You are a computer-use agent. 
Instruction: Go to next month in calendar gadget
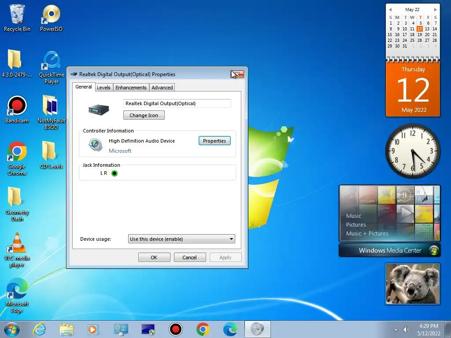[436, 10]
